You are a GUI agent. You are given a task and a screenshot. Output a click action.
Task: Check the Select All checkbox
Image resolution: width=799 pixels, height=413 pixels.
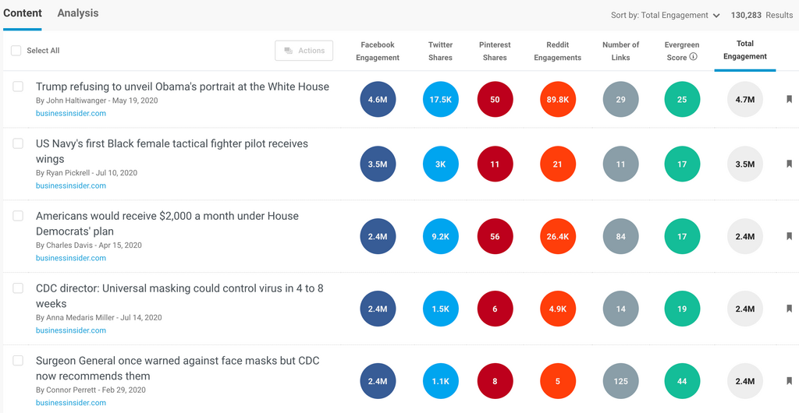(x=16, y=51)
